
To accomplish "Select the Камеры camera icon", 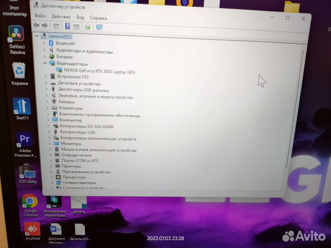I will coord(54,101).
